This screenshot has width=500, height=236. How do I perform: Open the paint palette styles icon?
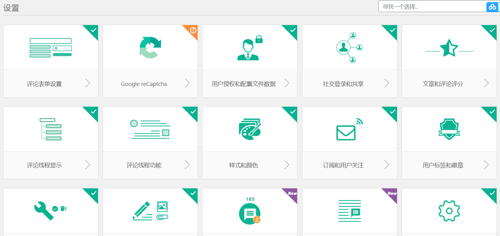(x=250, y=129)
